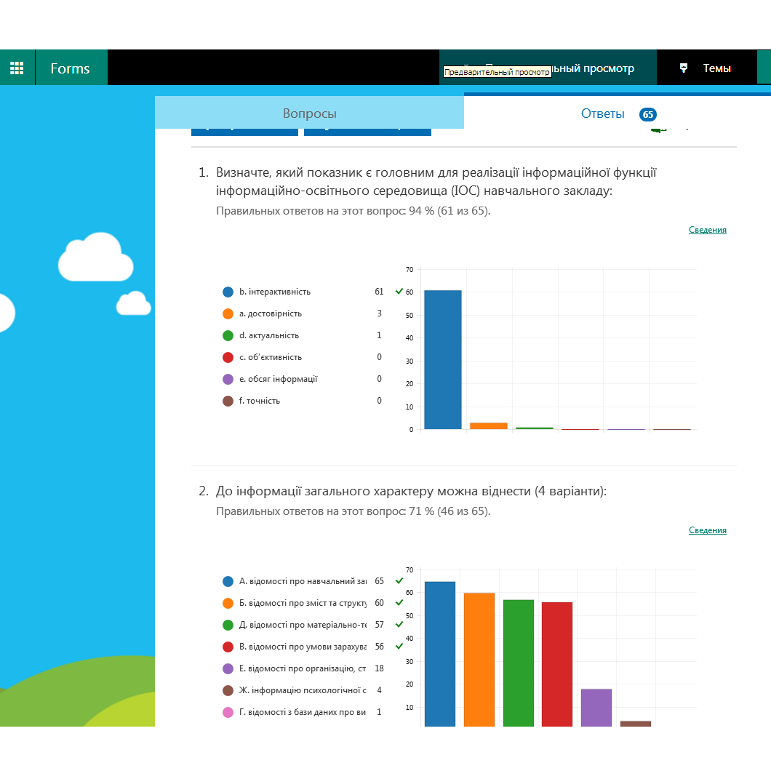Click checkmark next to count 60
771x771 pixels.
pos(399,602)
